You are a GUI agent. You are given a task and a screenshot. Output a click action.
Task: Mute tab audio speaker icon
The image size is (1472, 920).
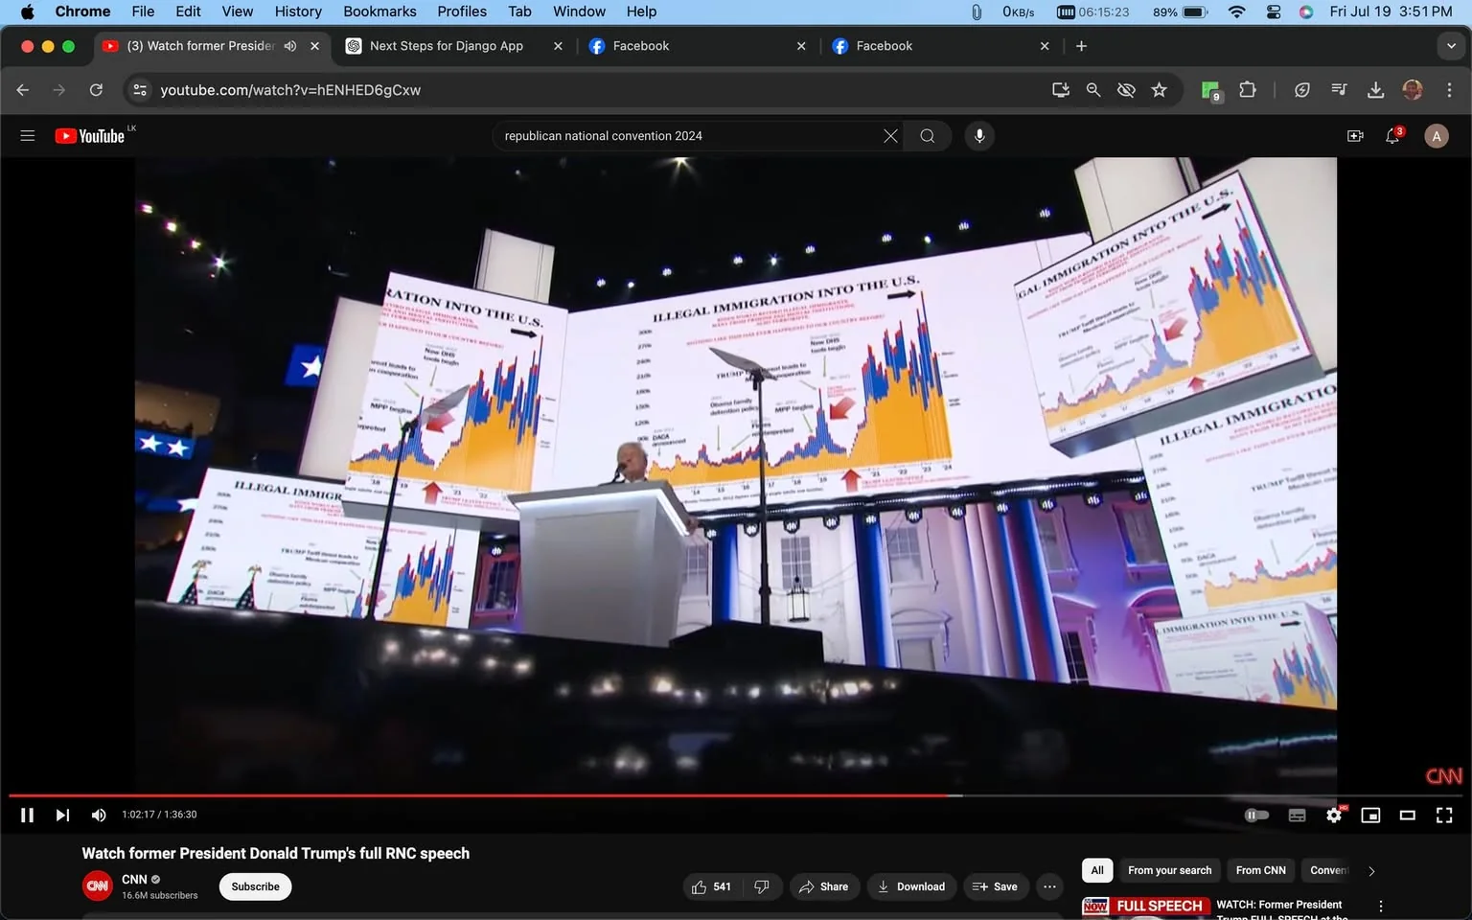pos(290,46)
